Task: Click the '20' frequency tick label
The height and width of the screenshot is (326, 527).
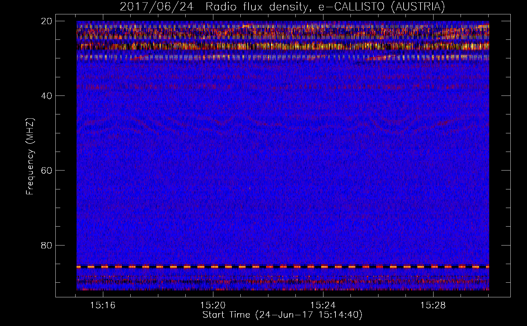Action: pos(47,21)
